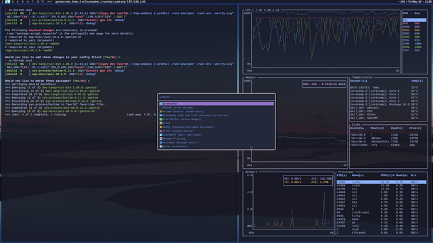Switch to workspace 1 in top bar
Screen dimensions: 433x243
(2, 1)
